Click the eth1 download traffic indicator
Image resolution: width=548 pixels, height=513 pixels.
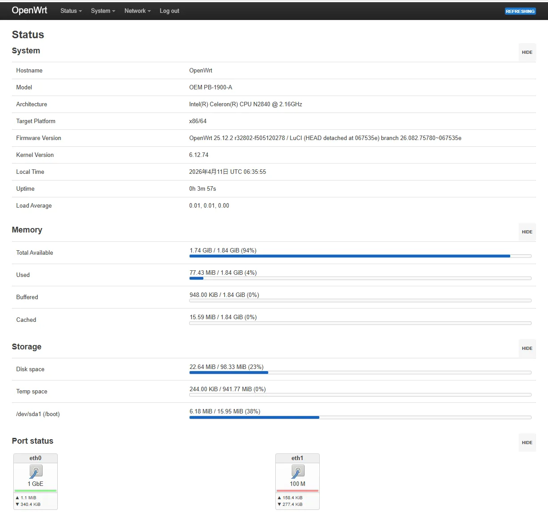click(x=291, y=504)
